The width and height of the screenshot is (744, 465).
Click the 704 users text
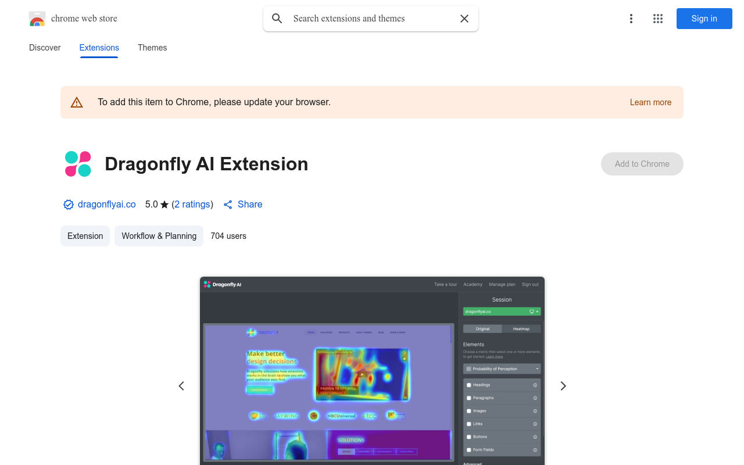pyautogui.click(x=228, y=236)
